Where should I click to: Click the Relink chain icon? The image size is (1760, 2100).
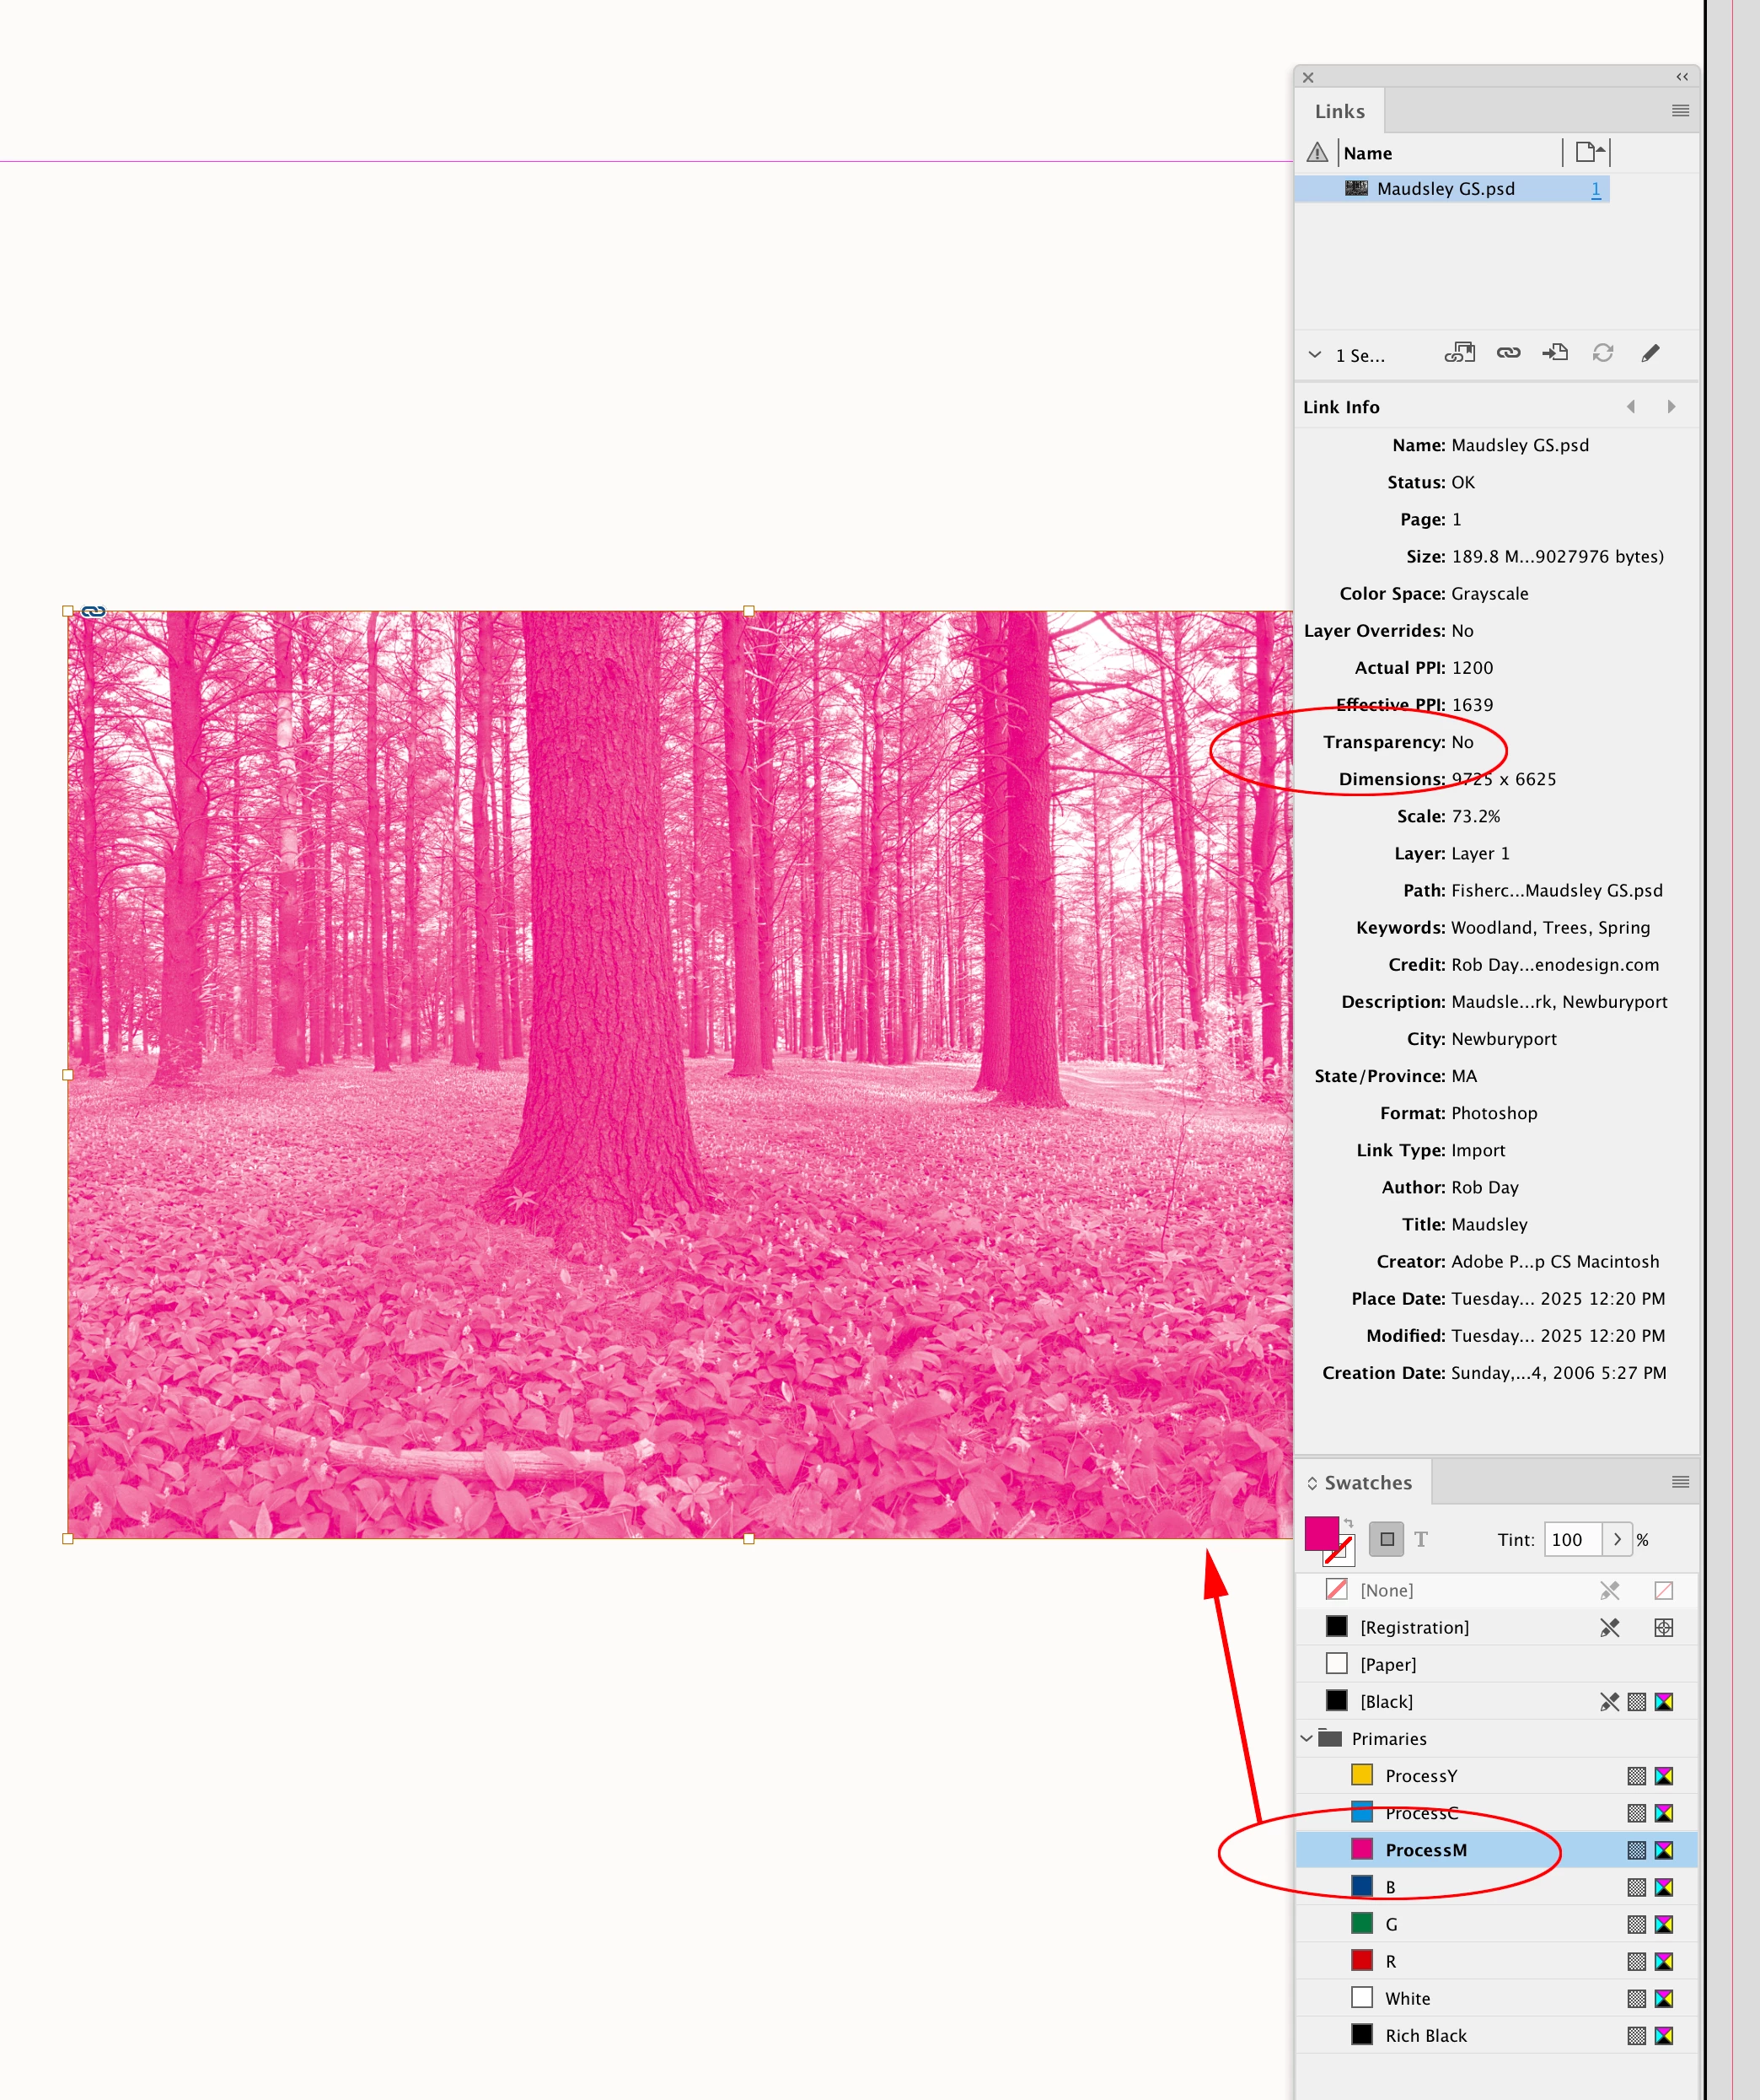(x=1508, y=353)
